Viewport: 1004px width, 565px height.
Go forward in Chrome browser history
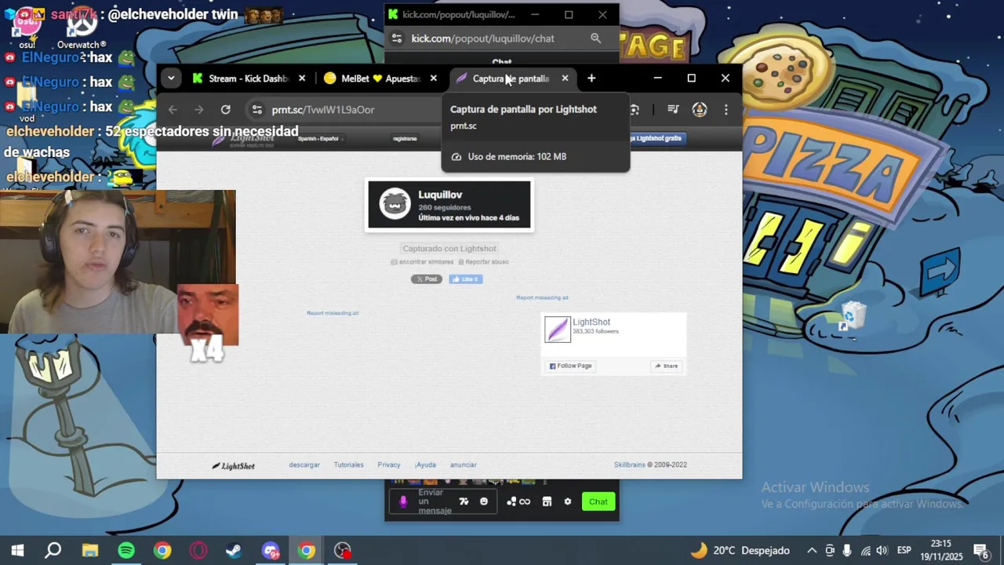click(199, 110)
